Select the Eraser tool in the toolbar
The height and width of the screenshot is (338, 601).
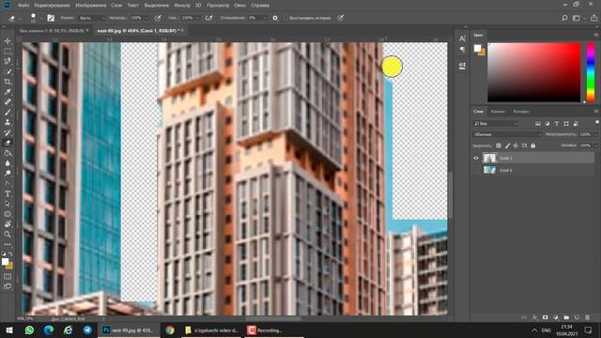(8, 143)
